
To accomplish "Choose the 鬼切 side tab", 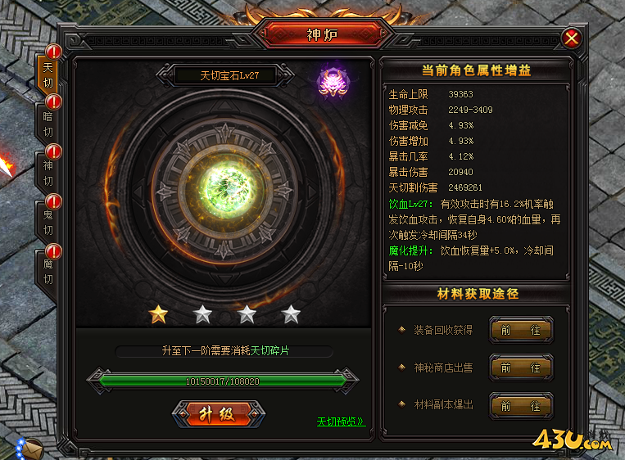I will point(48,223).
